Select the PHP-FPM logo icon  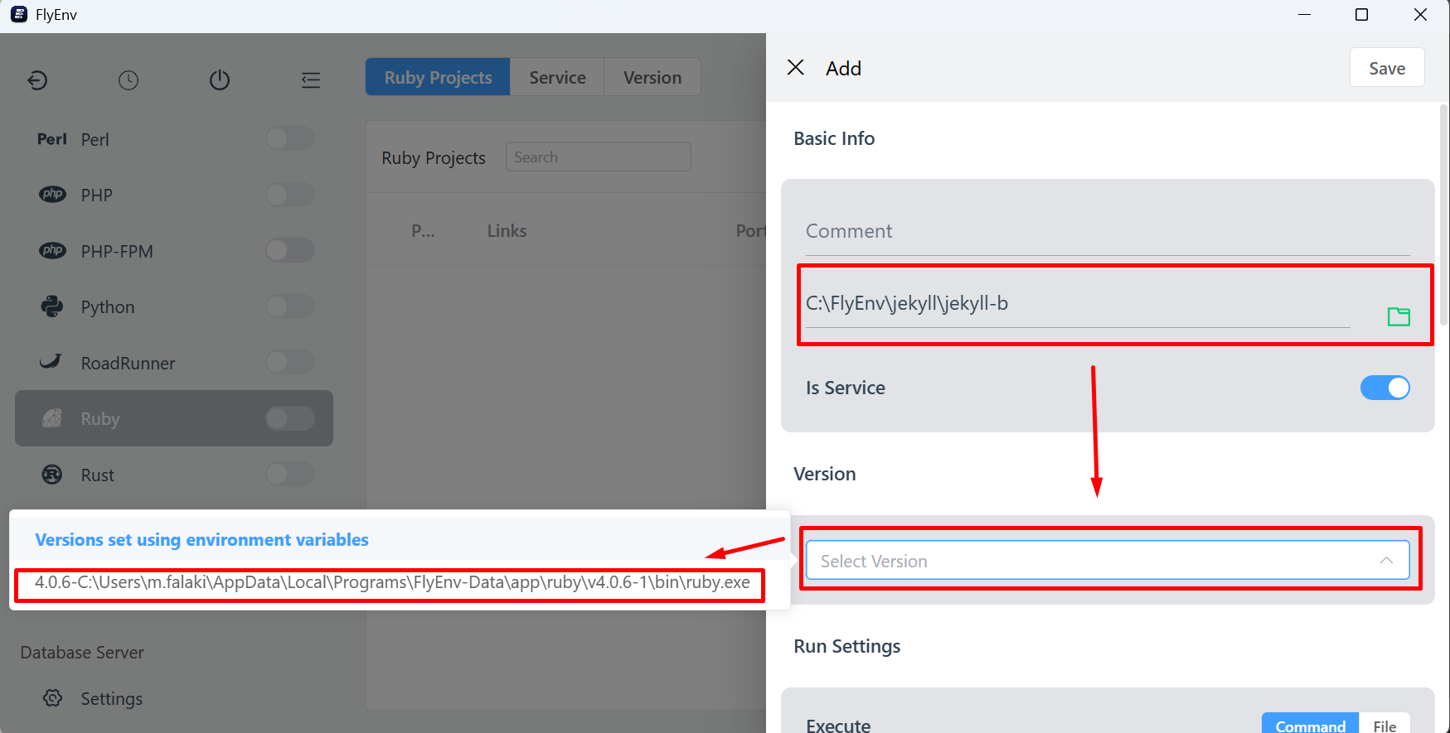52,250
